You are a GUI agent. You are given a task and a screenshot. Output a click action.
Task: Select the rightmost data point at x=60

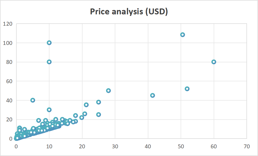coord(214,62)
